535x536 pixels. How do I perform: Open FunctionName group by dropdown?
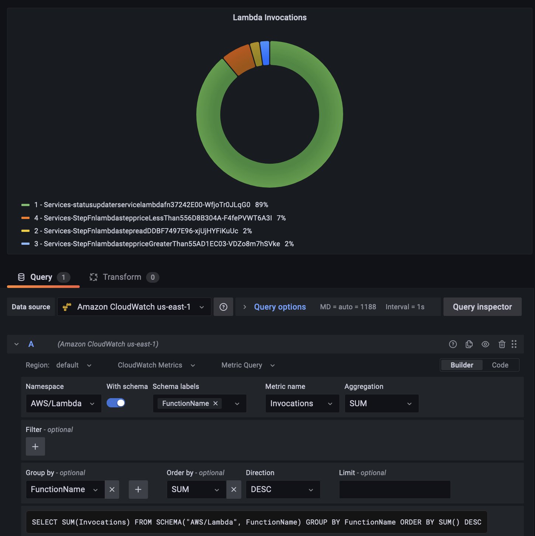(65, 489)
